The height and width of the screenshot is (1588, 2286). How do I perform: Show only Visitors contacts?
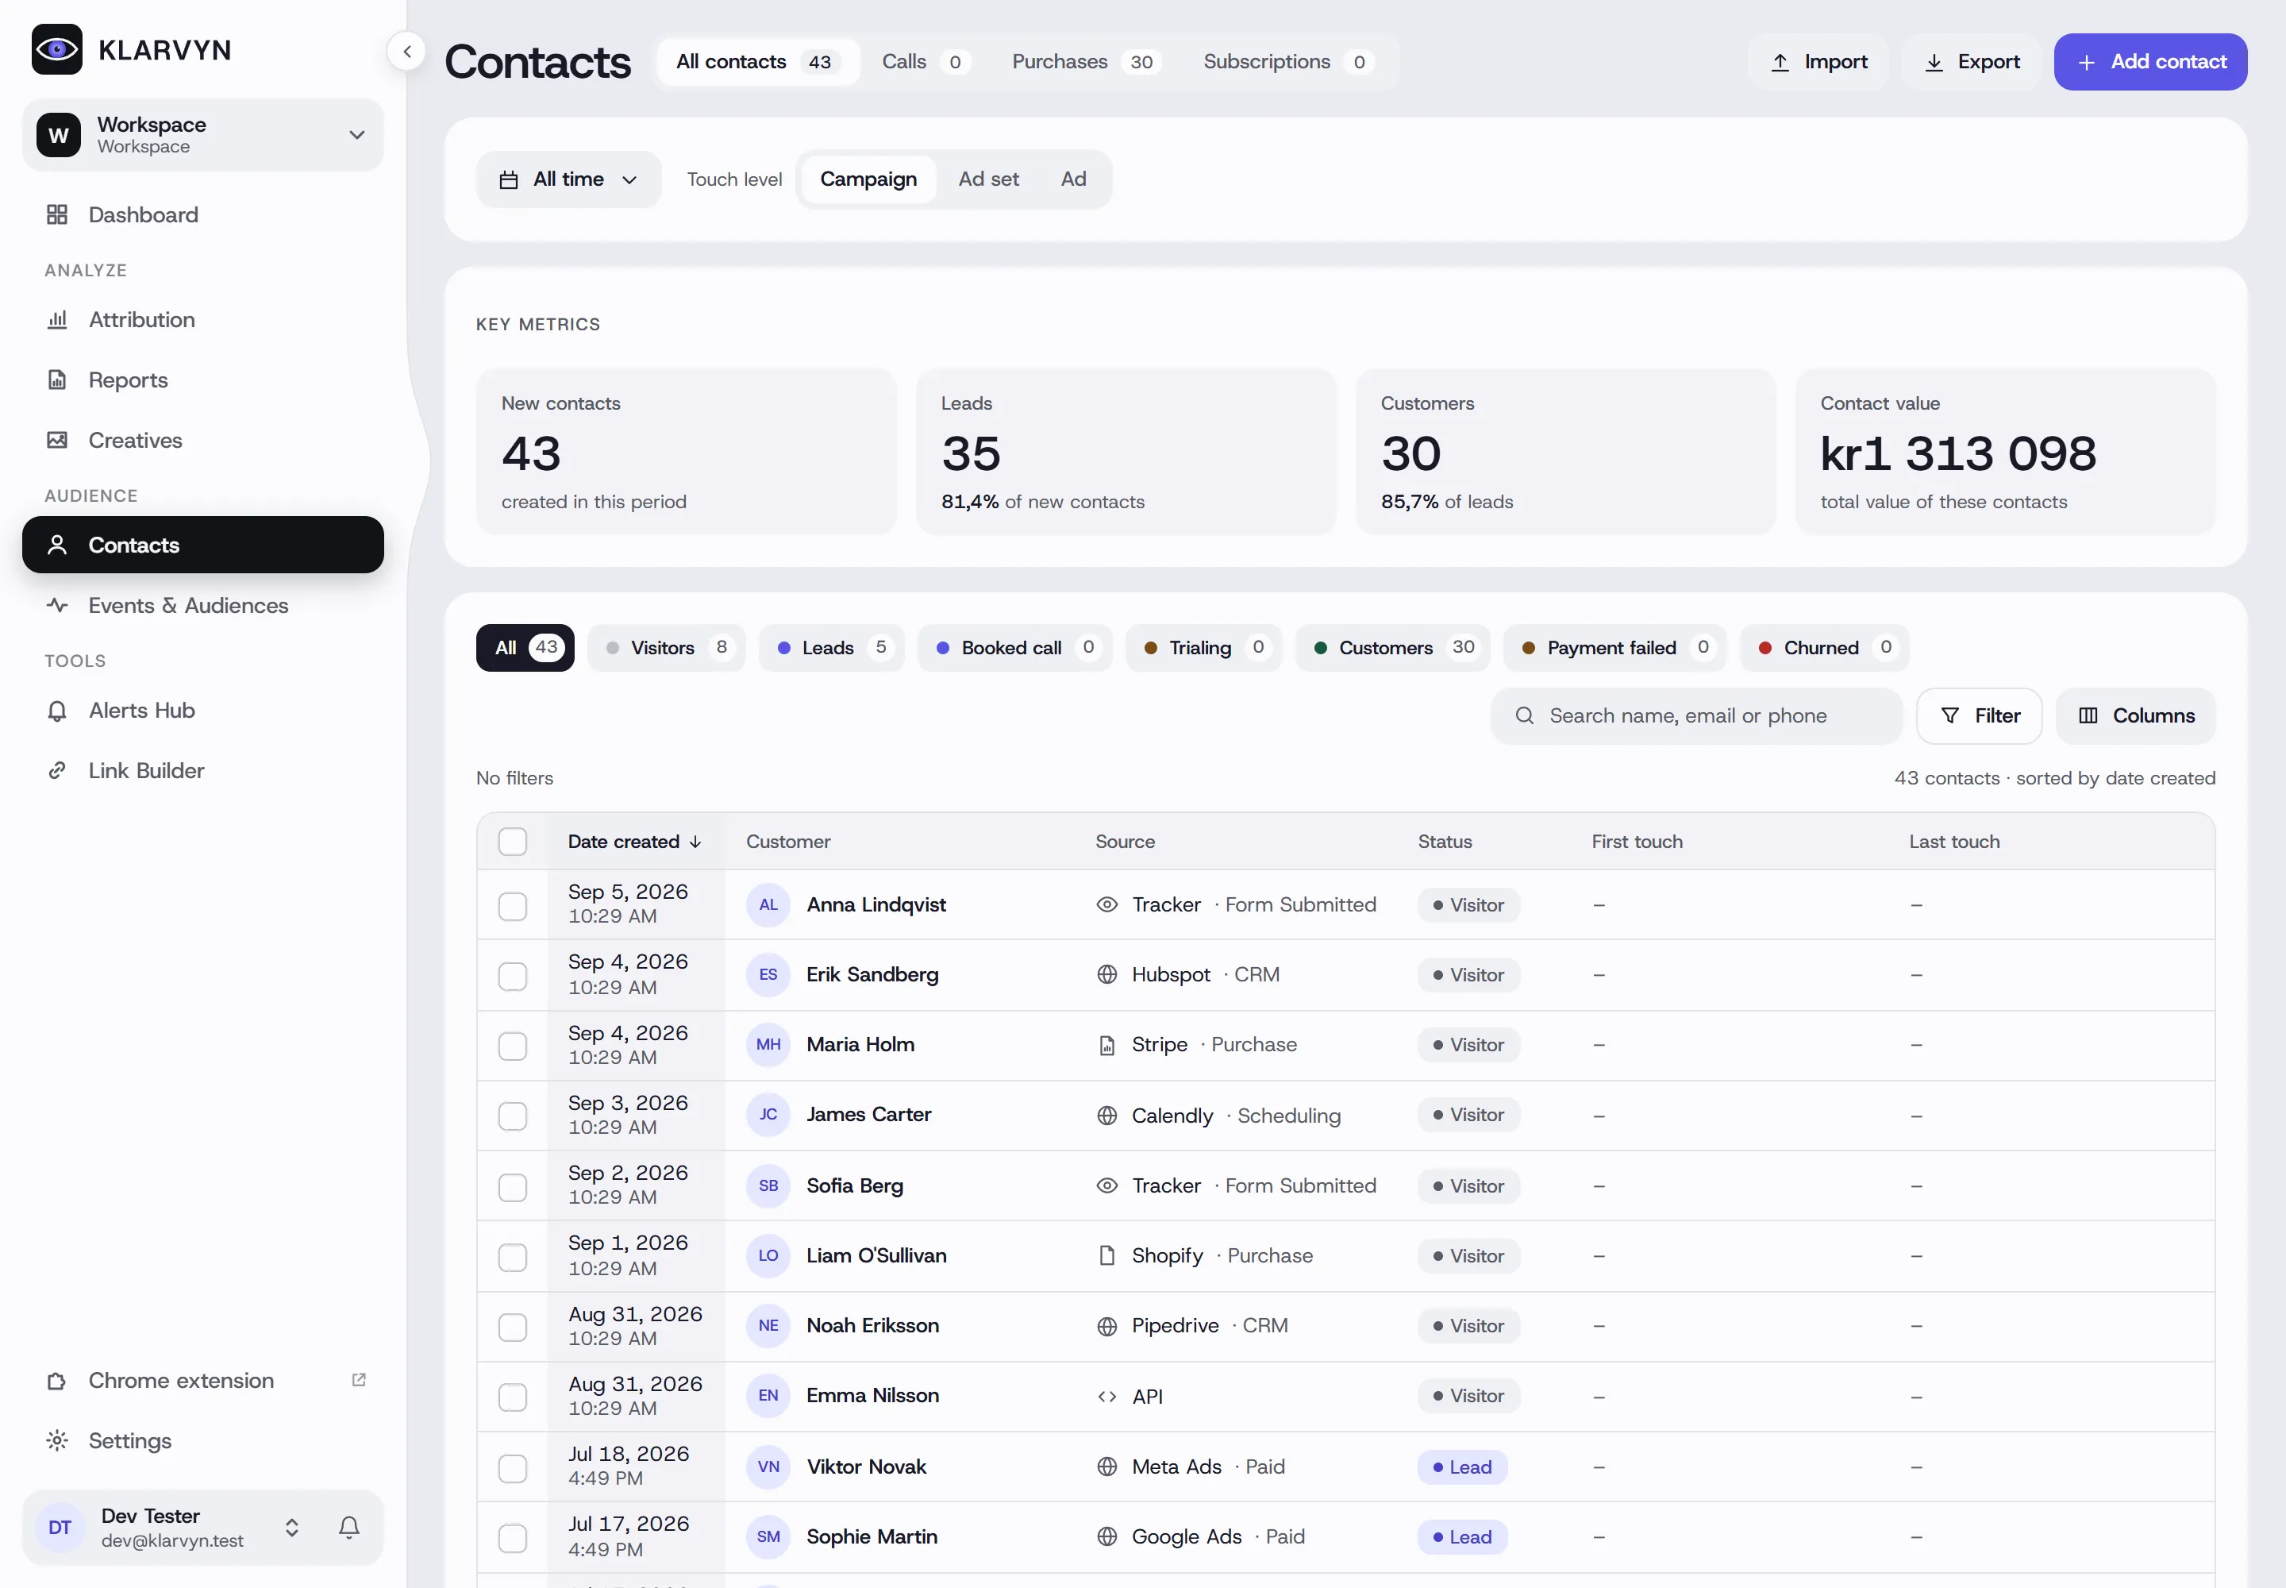(x=665, y=648)
